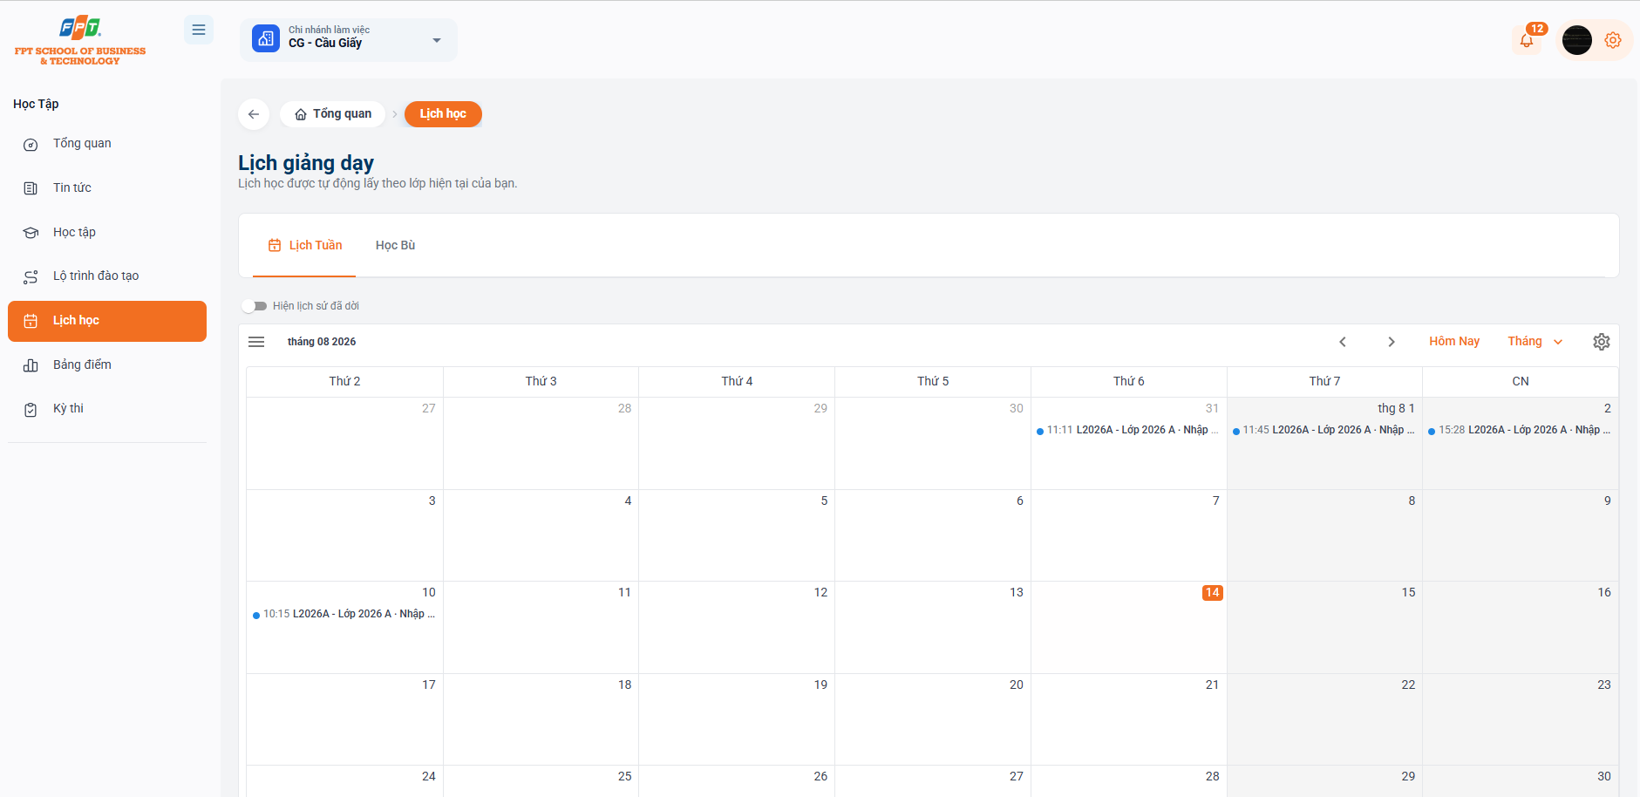
Task: Click the Tin tức newspaper icon
Action: [x=31, y=188]
